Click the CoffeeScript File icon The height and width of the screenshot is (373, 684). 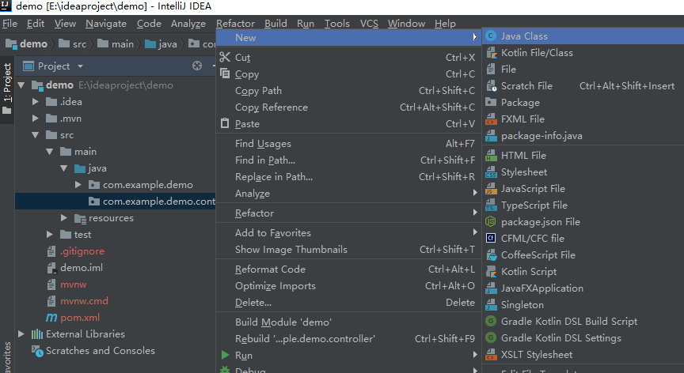491,254
